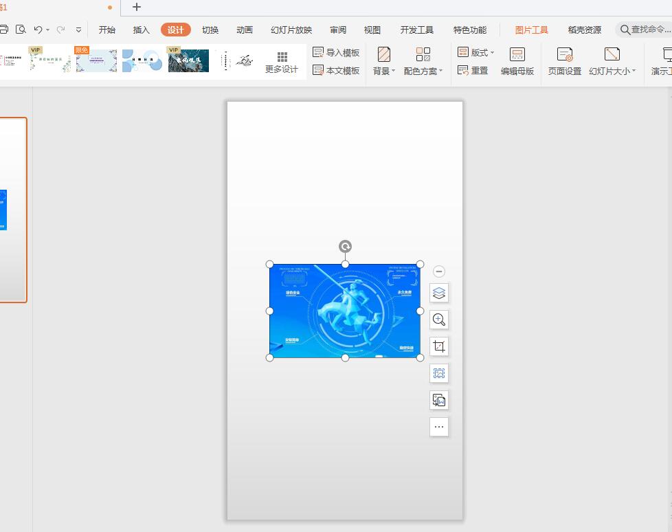Open the 视图 tab
Viewport: 672px width, 532px height.
tap(372, 30)
